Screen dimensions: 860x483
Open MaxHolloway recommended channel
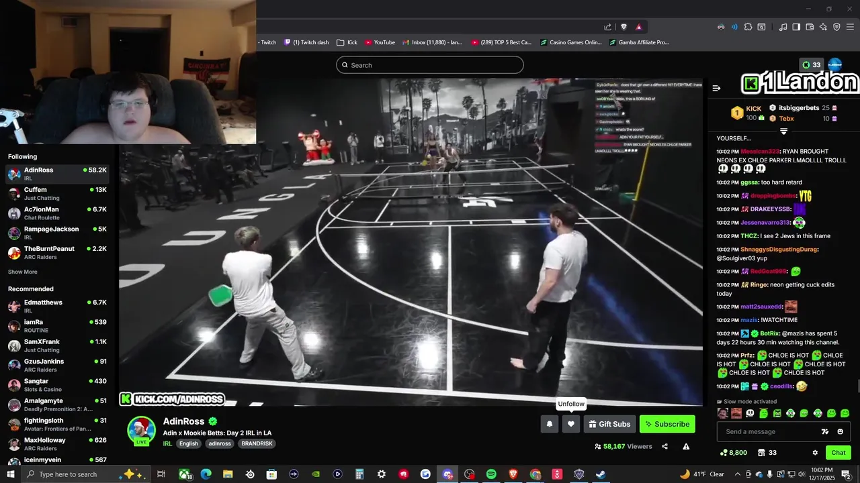57,444
